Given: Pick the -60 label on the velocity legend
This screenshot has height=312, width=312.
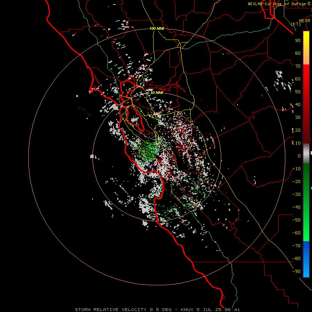Looking at the screenshot, I should click(x=296, y=233).
